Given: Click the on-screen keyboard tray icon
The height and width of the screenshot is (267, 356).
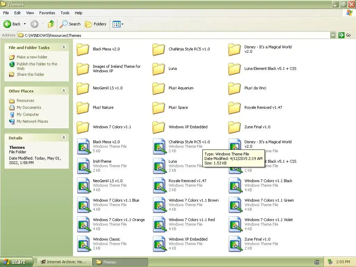Looking at the screenshot, I should point(317,262).
